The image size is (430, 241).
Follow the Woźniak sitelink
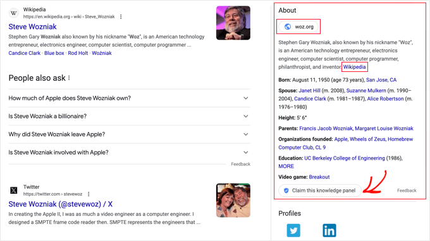101,53
